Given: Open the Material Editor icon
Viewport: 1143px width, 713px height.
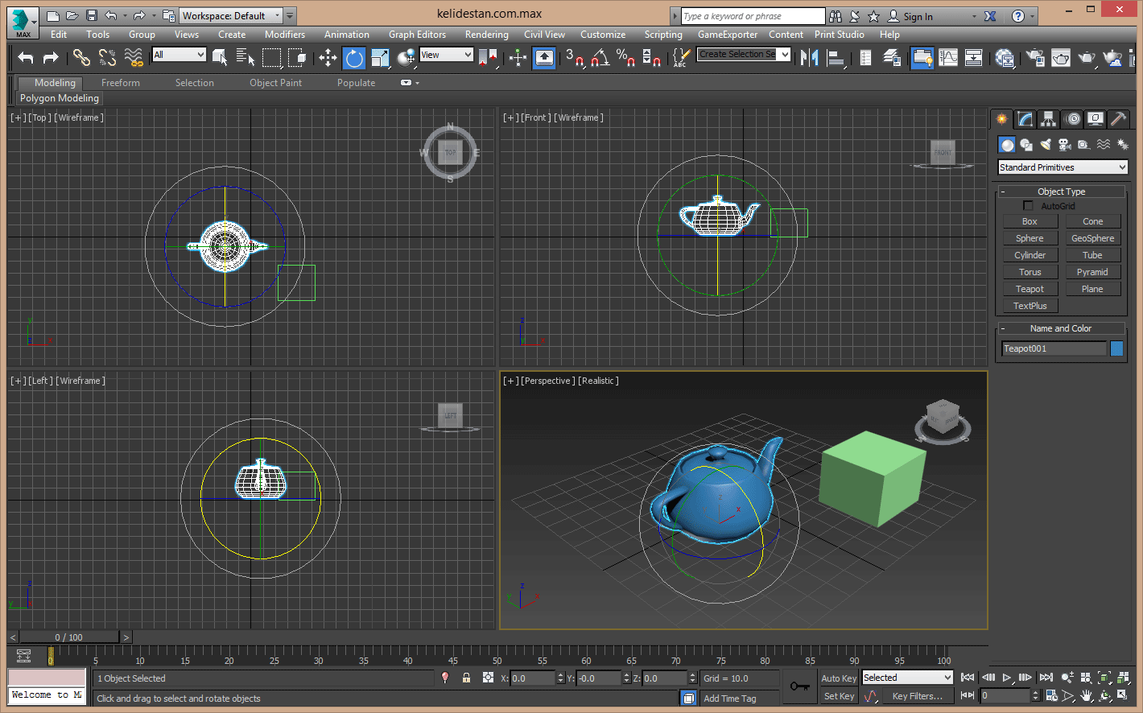Looking at the screenshot, I should tap(1005, 57).
